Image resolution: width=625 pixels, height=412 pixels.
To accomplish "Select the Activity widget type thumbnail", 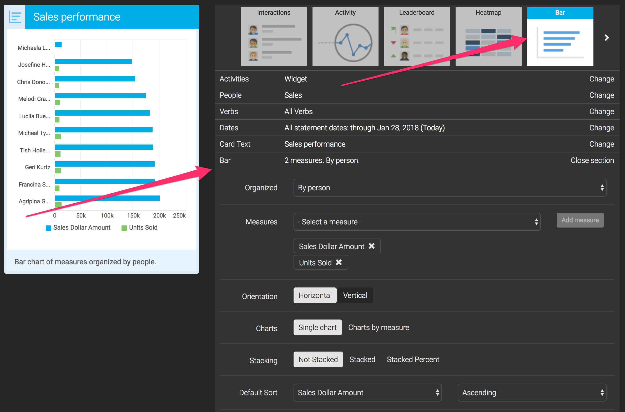I will [x=345, y=37].
